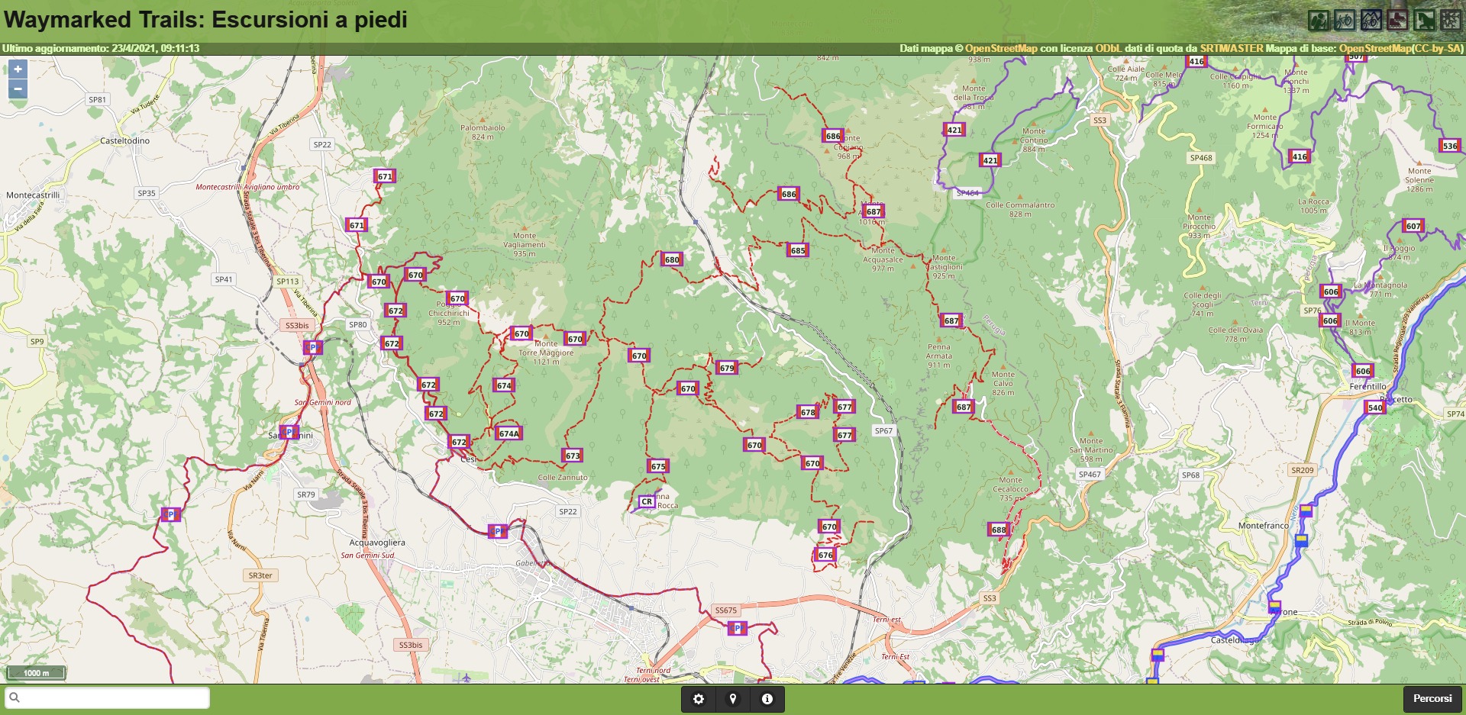Select the hiking activity map icon
The width and height of the screenshot is (1466, 715).
click(x=1319, y=19)
